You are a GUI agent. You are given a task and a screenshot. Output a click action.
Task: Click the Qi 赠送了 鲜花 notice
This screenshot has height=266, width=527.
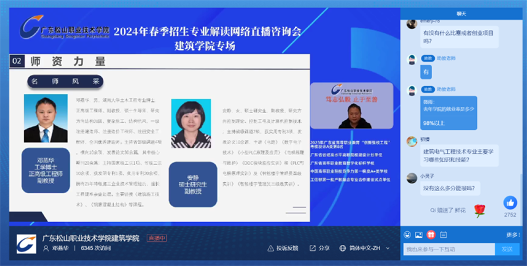point(448,210)
